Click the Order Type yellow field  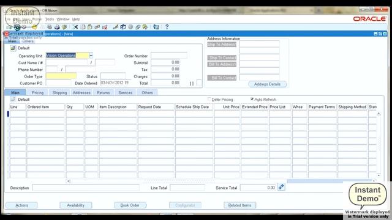61,76
